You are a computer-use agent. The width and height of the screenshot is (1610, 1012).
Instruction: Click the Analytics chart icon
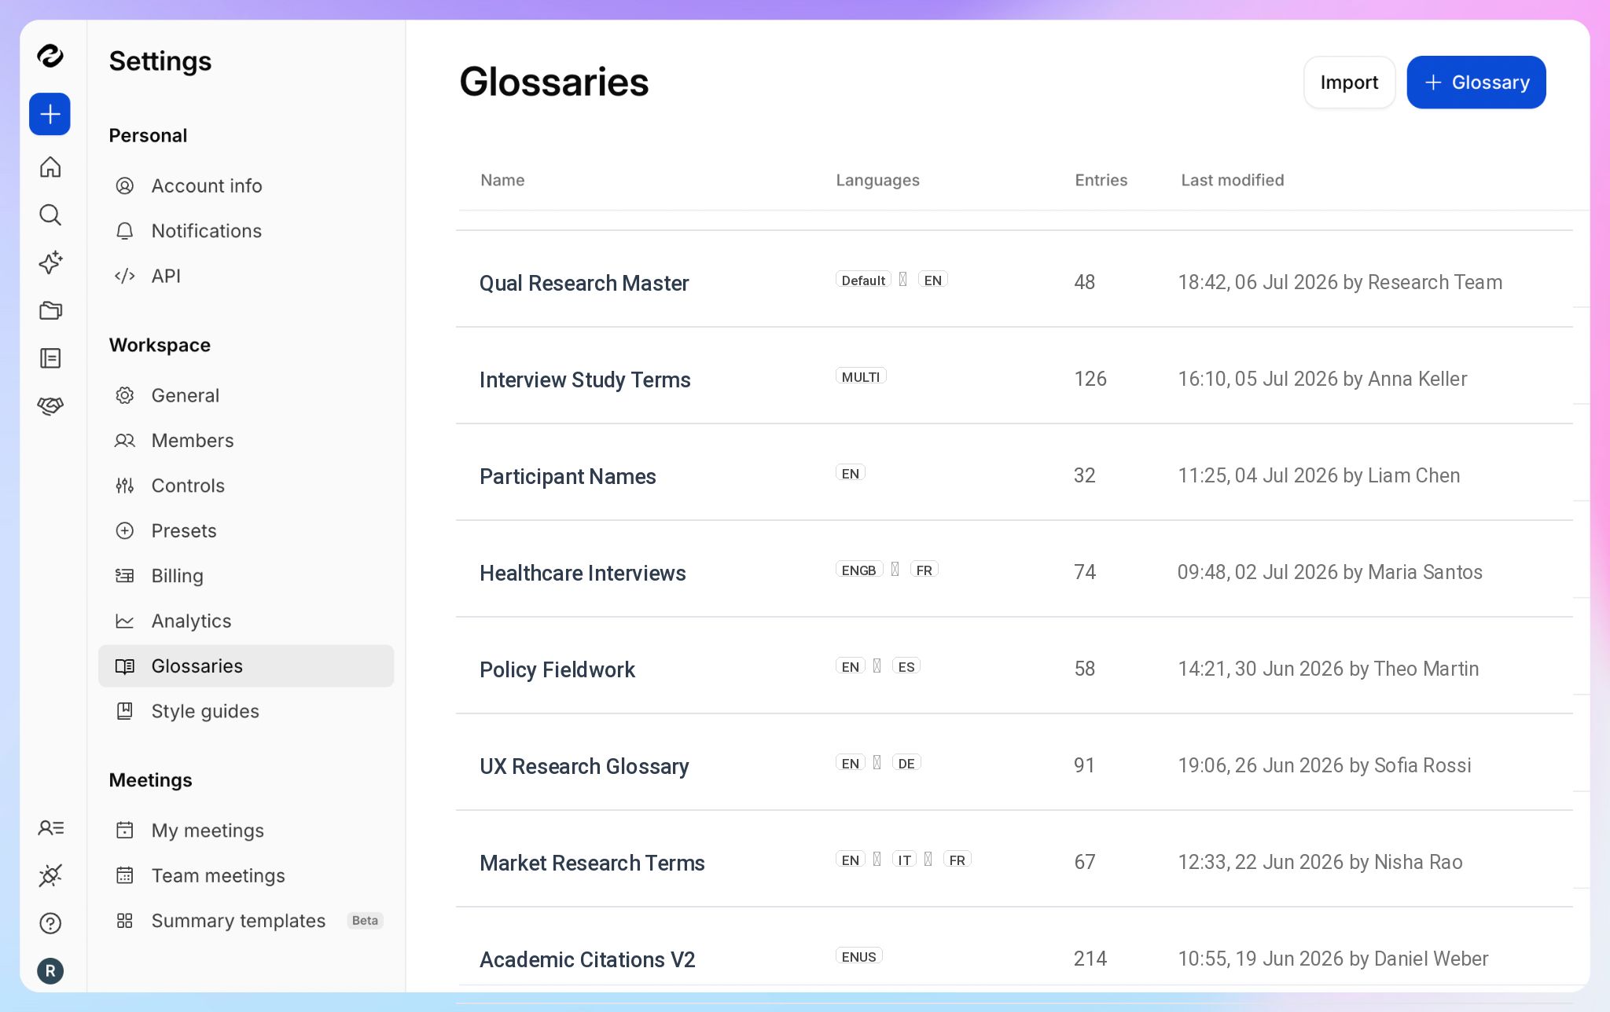point(125,621)
